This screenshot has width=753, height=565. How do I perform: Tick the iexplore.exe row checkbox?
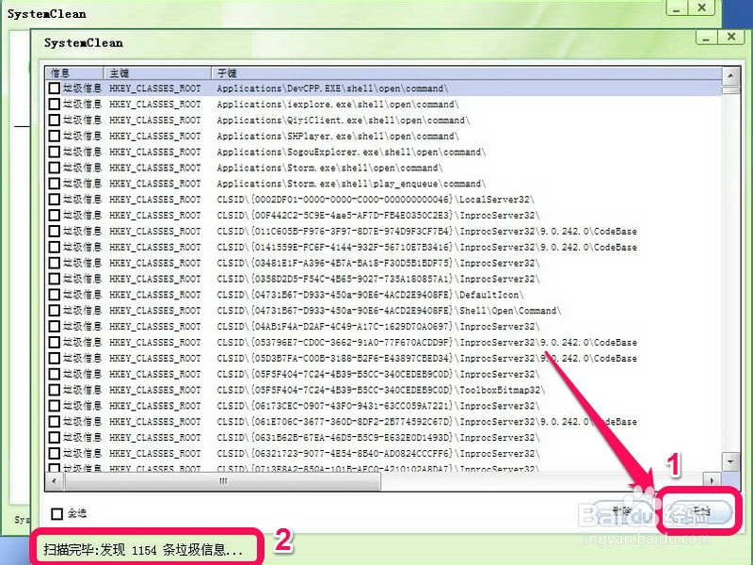pos(55,104)
